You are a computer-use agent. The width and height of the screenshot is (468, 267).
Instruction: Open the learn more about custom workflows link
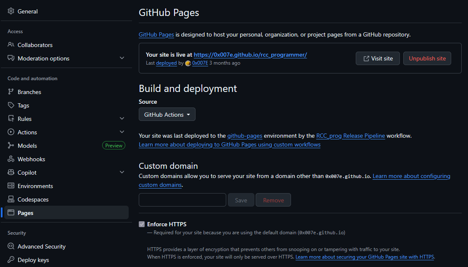[230, 145]
